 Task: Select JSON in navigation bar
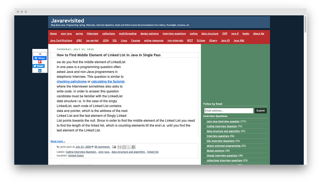(105, 40)
